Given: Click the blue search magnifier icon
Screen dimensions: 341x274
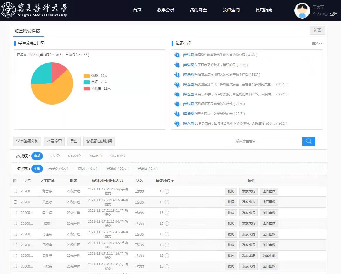Looking at the screenshot, I should (x=308, y=141).
